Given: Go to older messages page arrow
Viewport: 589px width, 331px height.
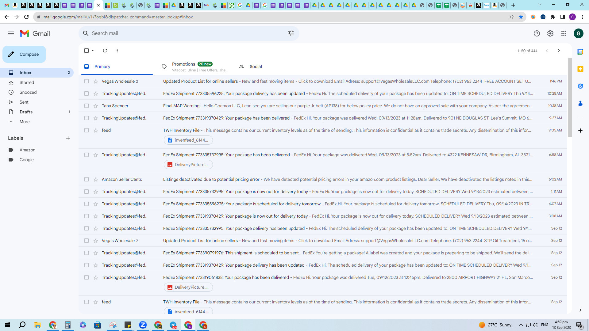Looking at the screenshot, I should tap(559, 51).
